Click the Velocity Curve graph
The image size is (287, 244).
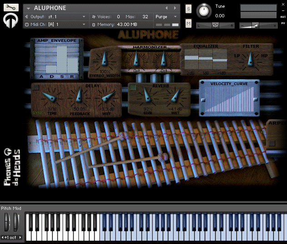point(229,99)
